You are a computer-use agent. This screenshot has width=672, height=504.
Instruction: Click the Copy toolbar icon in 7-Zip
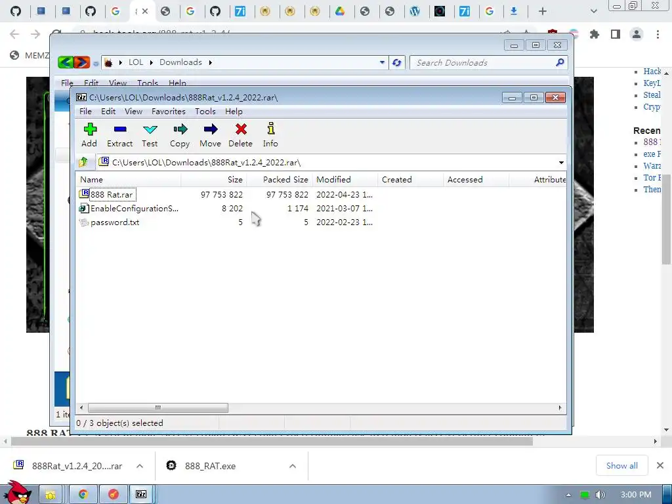tap(180, 135)
